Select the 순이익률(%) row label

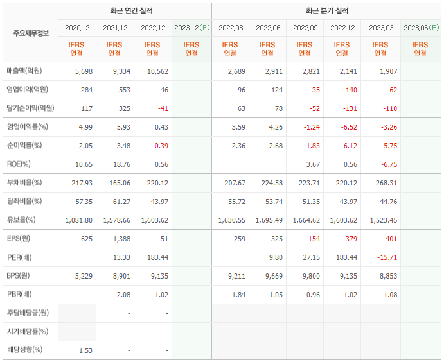pyautogui.click(x=24, y=145)
